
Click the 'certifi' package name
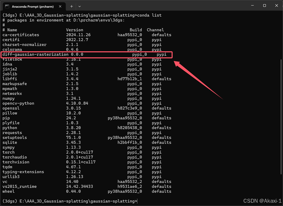[x=11, y=40]
